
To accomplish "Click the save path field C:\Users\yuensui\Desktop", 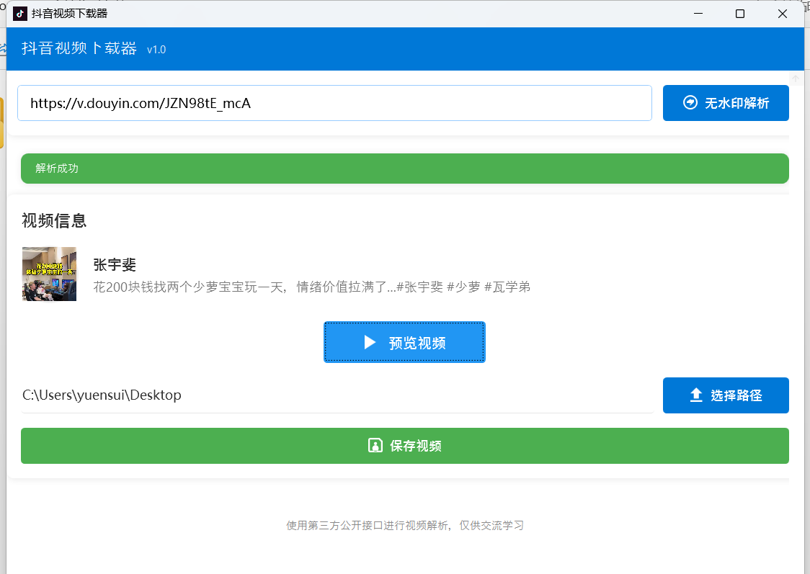I will [337, 395].
